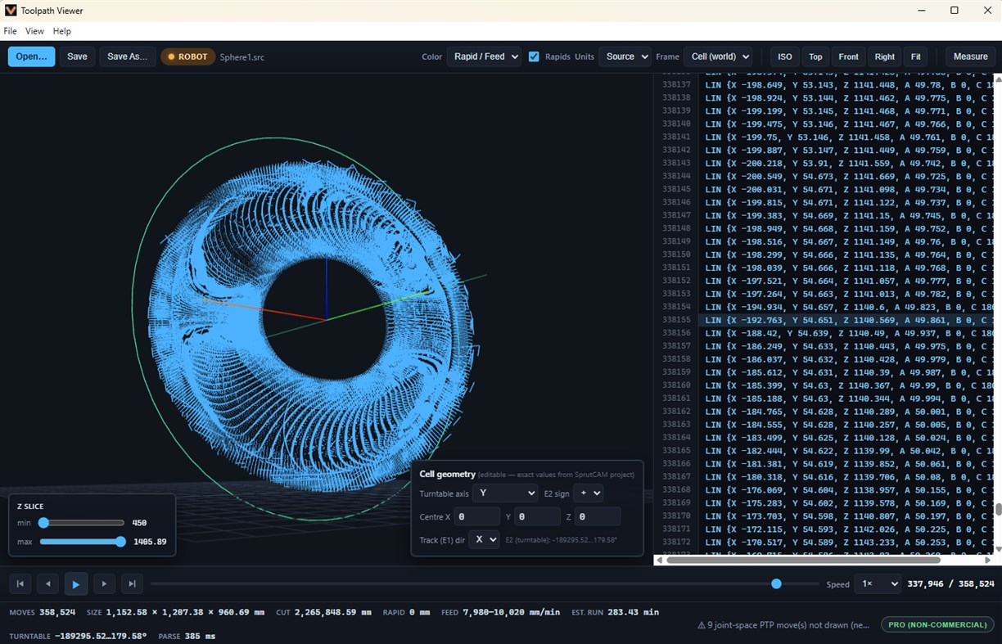Open the Track (E1) dir dropdown
Image resolution: width=1002 pixels, height=644 pixels.
pos(484,539)
